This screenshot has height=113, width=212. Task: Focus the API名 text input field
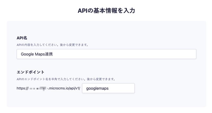[x=106, y=54]
